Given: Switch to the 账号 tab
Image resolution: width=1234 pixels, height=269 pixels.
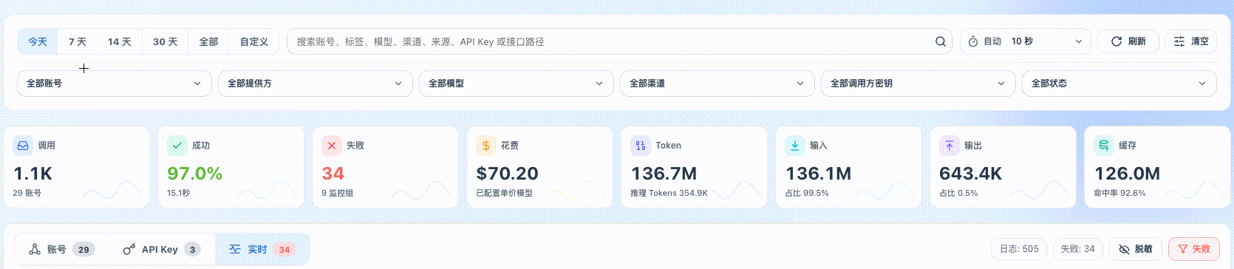Looking at the screenshot, I should pyautogui.click(x=62, y=250).
